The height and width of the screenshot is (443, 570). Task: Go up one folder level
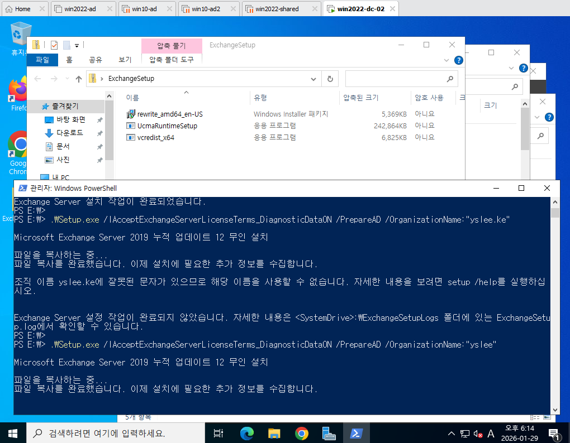point(79,79)
